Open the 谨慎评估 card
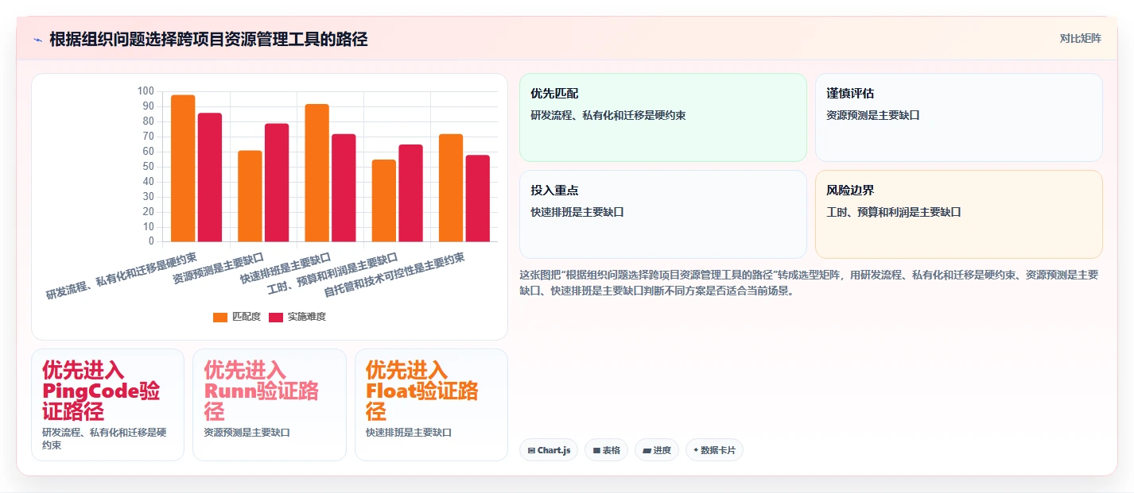Image resolution: width=1134 pixels, height=493 pixels. 959,117
